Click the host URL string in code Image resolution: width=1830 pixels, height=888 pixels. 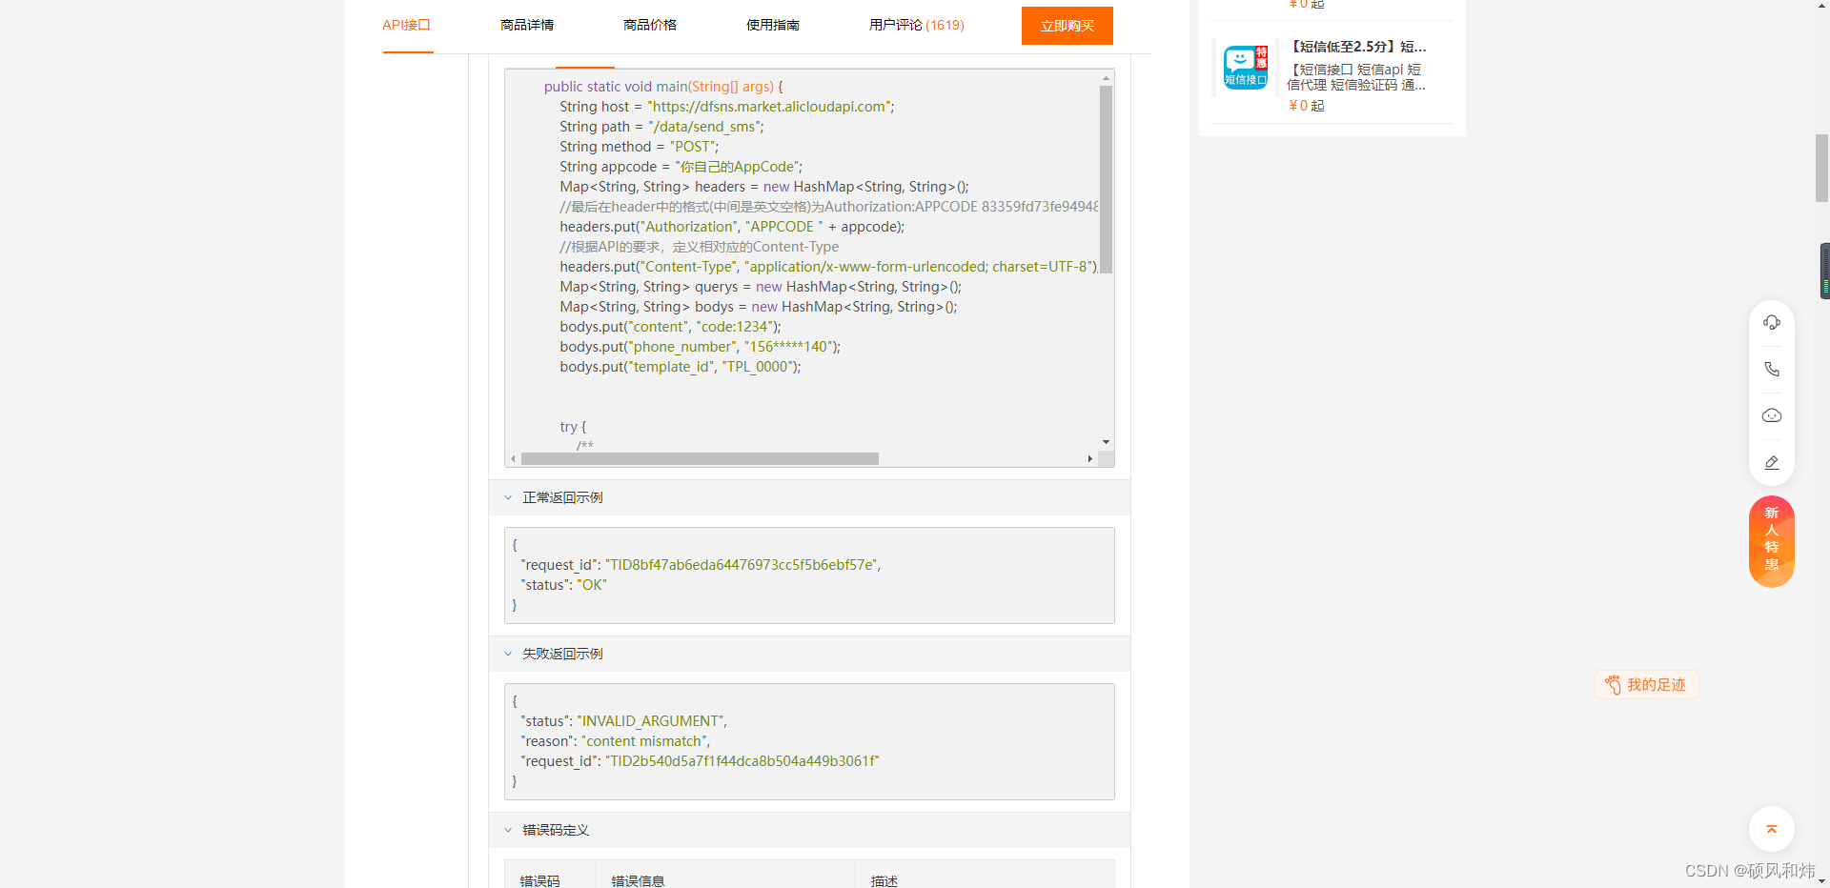point(769,107)
